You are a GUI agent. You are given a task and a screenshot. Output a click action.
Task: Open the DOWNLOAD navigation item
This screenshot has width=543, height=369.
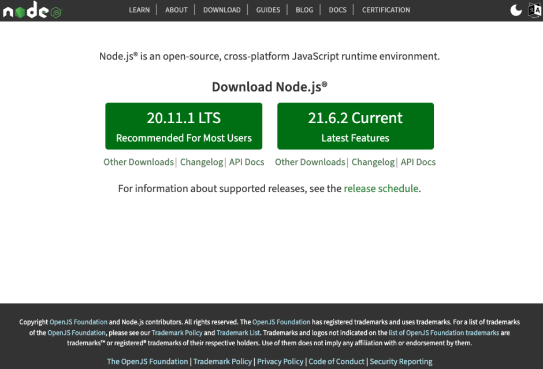(222, 10)
